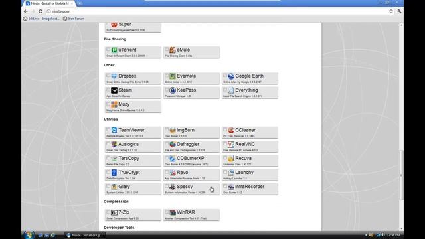Click the Mozy label text
The width and height of the screenshot is (425, 239).
pyautogui.click(x=124, y=104)
